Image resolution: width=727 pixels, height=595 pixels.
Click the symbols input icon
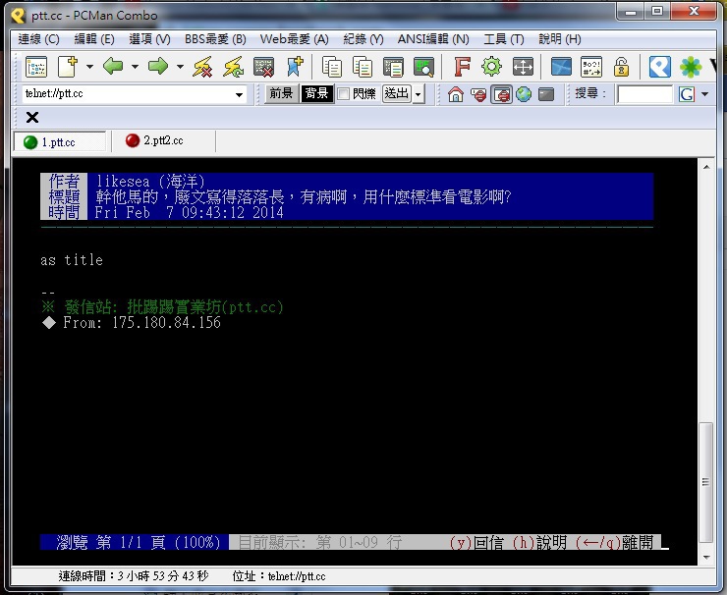tap(591, 67)
